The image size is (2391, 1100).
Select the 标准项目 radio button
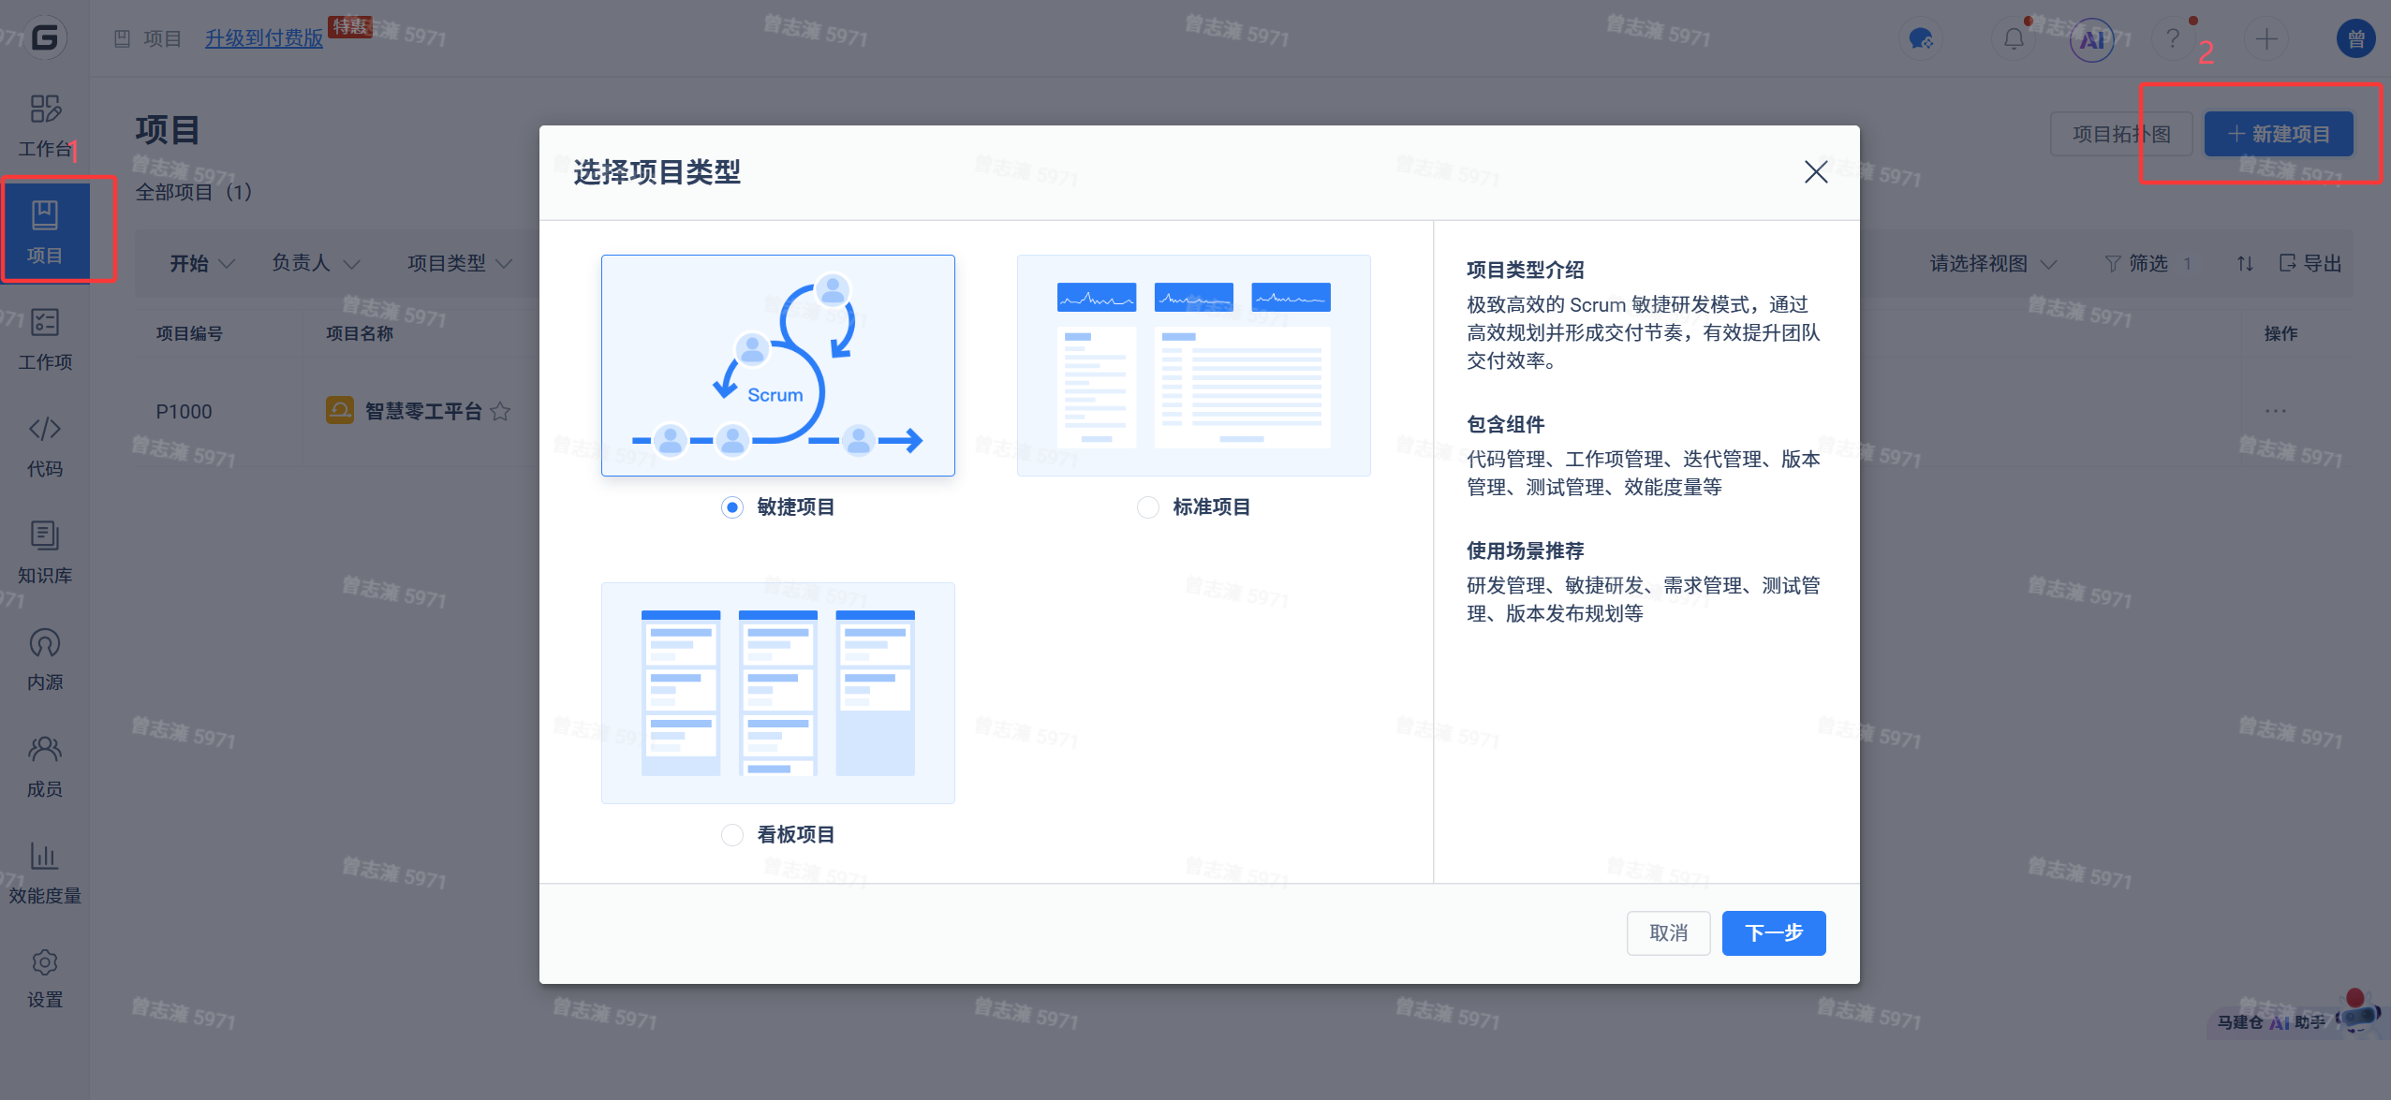1147,506
